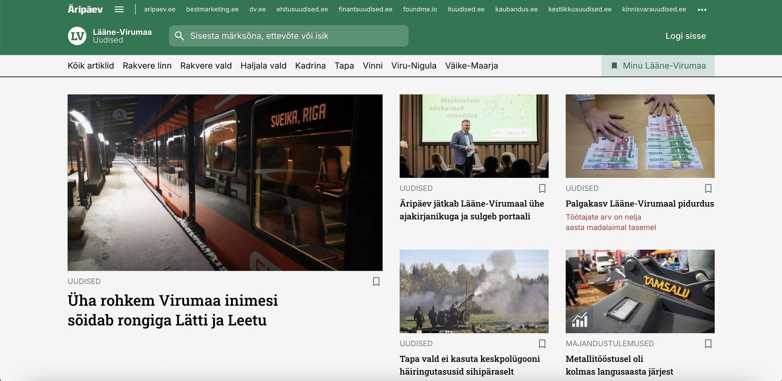The height and width of the screenshot is (381, 782).
Task: Open the hamburger navigation menu
Action: click(x=119, y=9)
